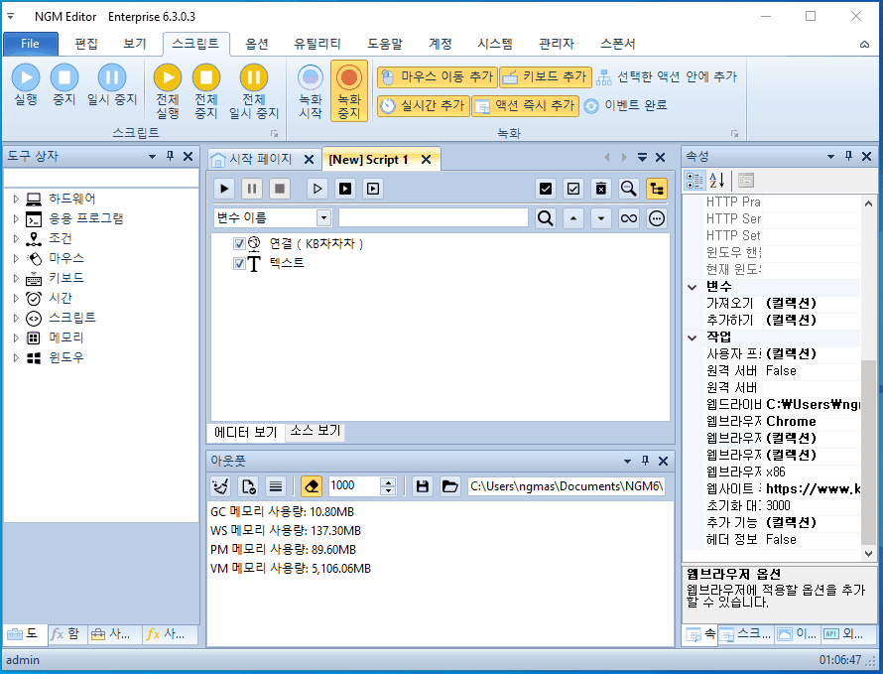This screenshot has width=883, height=674.
Task: Toggle the tree view icon in editor
Action: click(x=656, y=189)
